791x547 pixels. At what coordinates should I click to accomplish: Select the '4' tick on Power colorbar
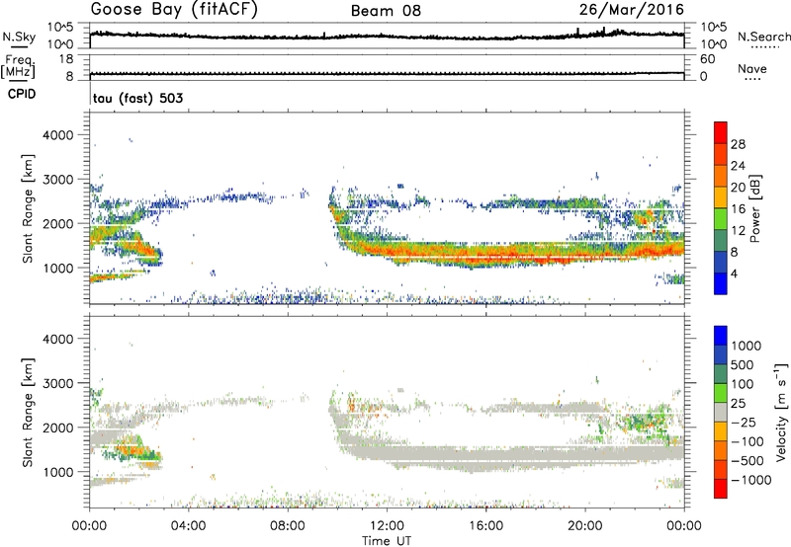pyautogui.click(x=735, y=273)
